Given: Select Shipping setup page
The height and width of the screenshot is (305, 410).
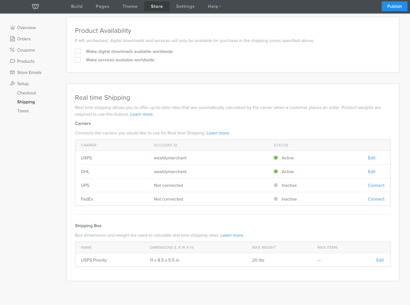Looking at the screenshot, I should point(26,102).
